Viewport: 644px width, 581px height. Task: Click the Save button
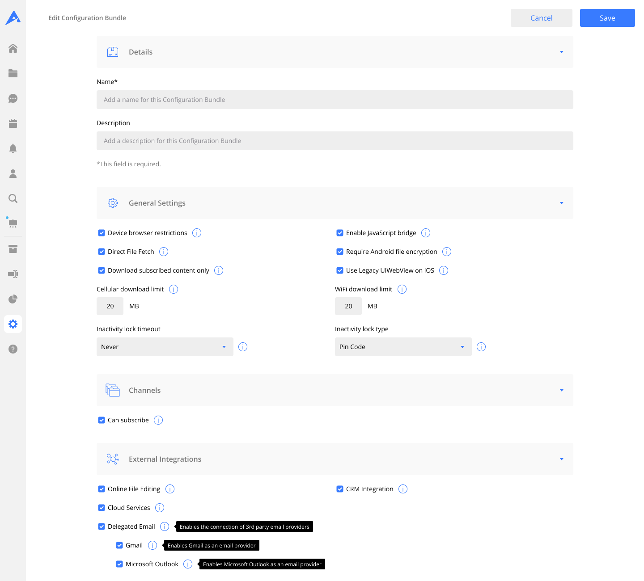tap(607, 18)
